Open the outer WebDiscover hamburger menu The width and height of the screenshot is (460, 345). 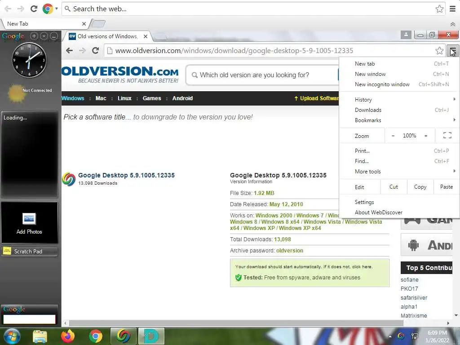453,9
